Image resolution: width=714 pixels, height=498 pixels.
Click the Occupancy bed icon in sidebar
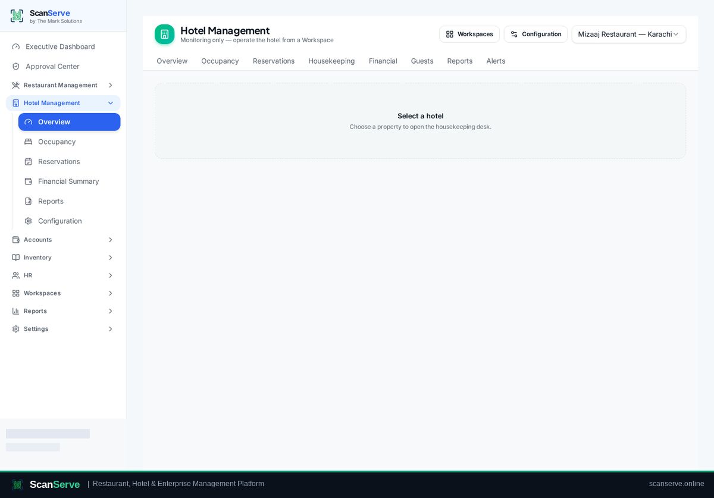(x=28, y=142)
